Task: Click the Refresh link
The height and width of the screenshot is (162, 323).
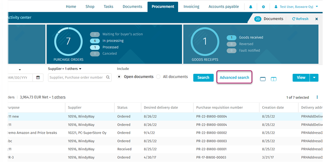Action: pos(300,19)
